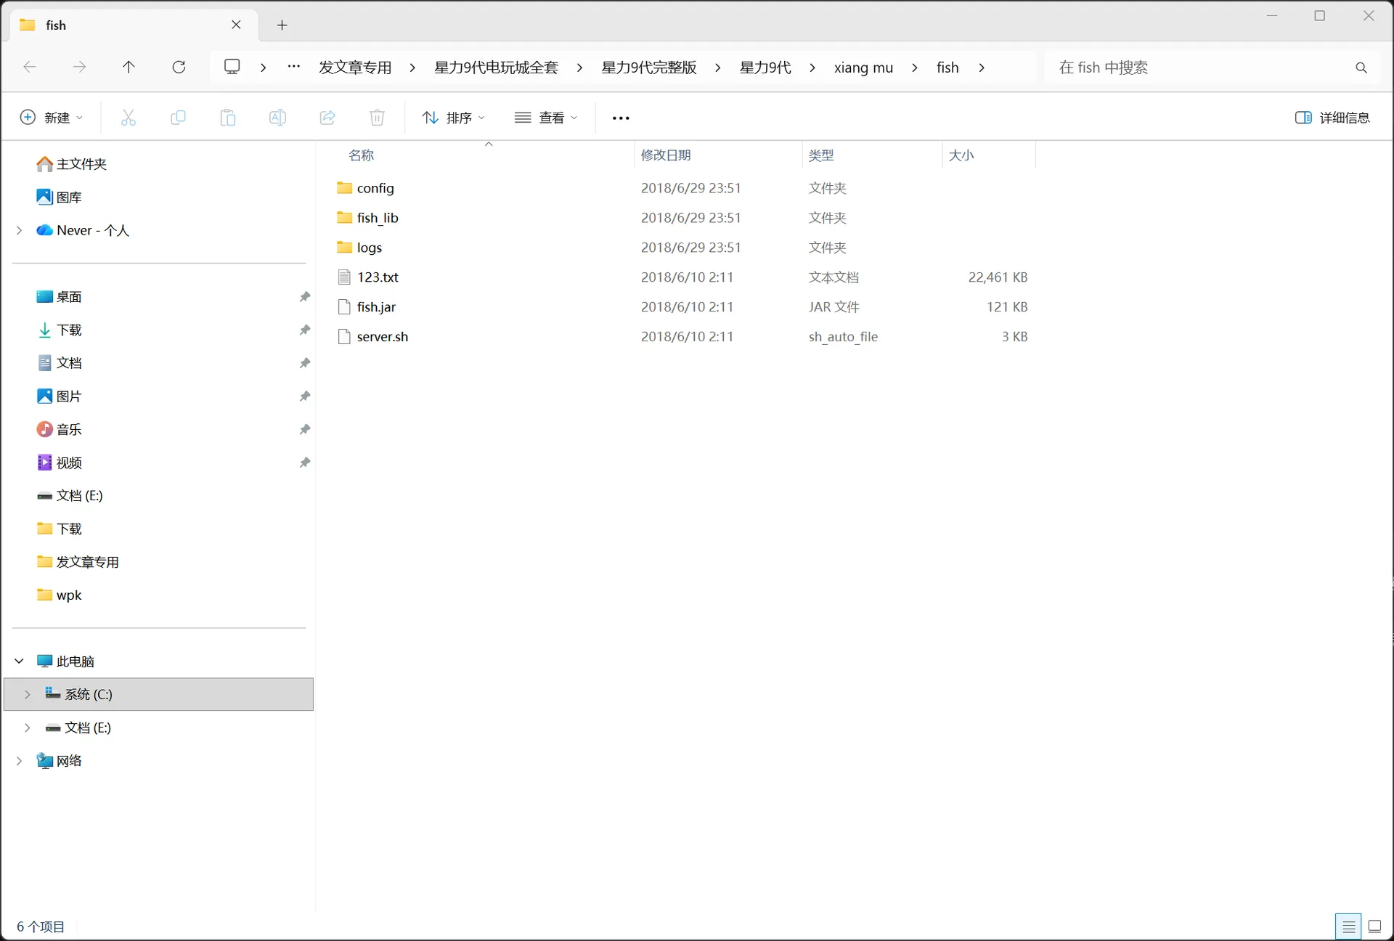Image resolution: width=1394 pixels, height=941 pixels.
Task: Expand the 网络 tree node
Action: coord(19,761)
